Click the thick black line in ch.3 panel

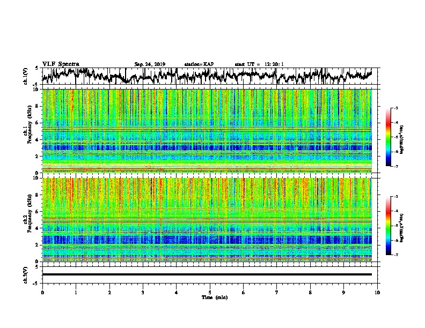coord(207,274)
